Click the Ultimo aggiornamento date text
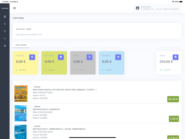Screen dimensions: 185x139 point(29,35)
